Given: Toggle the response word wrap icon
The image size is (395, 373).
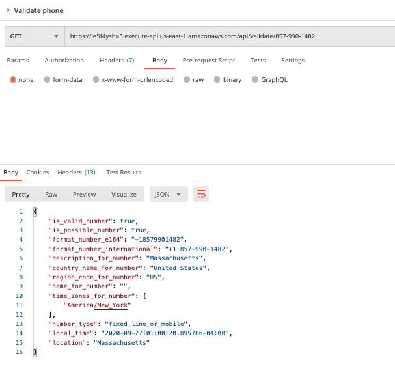Looking at the screenshot, I should coord(201,194).
